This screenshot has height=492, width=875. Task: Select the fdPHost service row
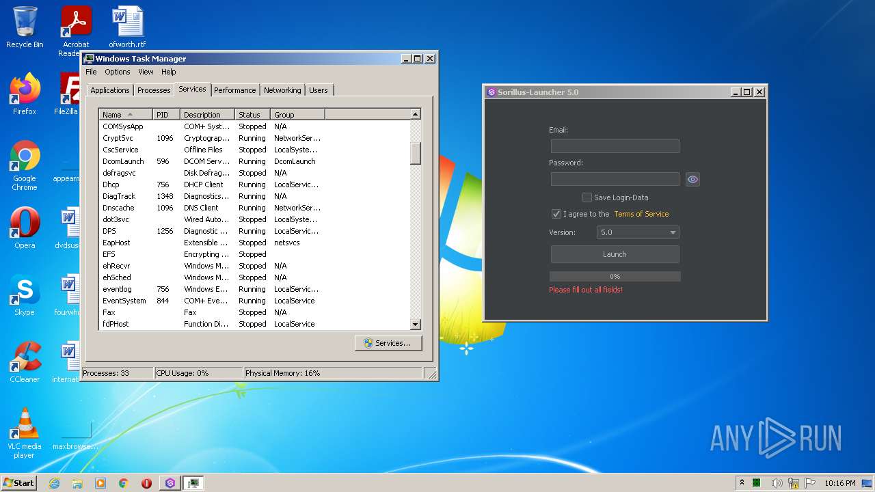(255, 324)
